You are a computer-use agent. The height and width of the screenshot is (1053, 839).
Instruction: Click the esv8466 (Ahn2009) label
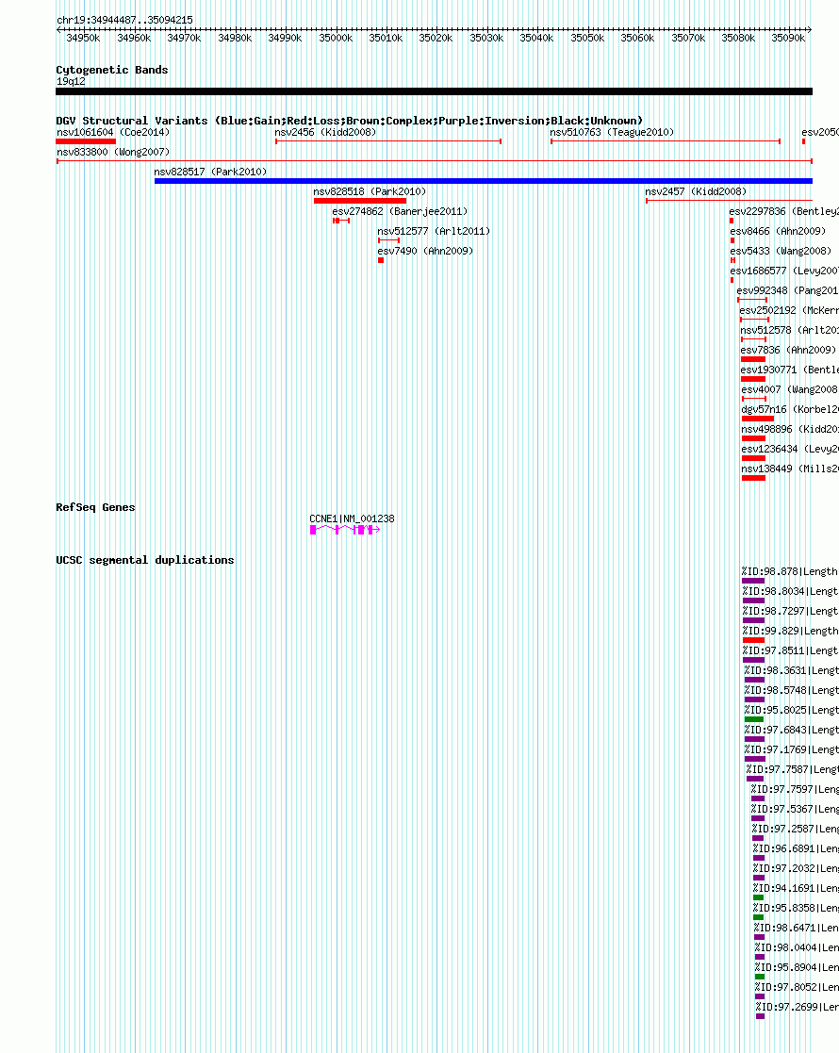click(x=778, y=231)
